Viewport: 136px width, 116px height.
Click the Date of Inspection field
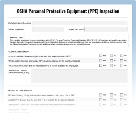click(x=48, y=29)
